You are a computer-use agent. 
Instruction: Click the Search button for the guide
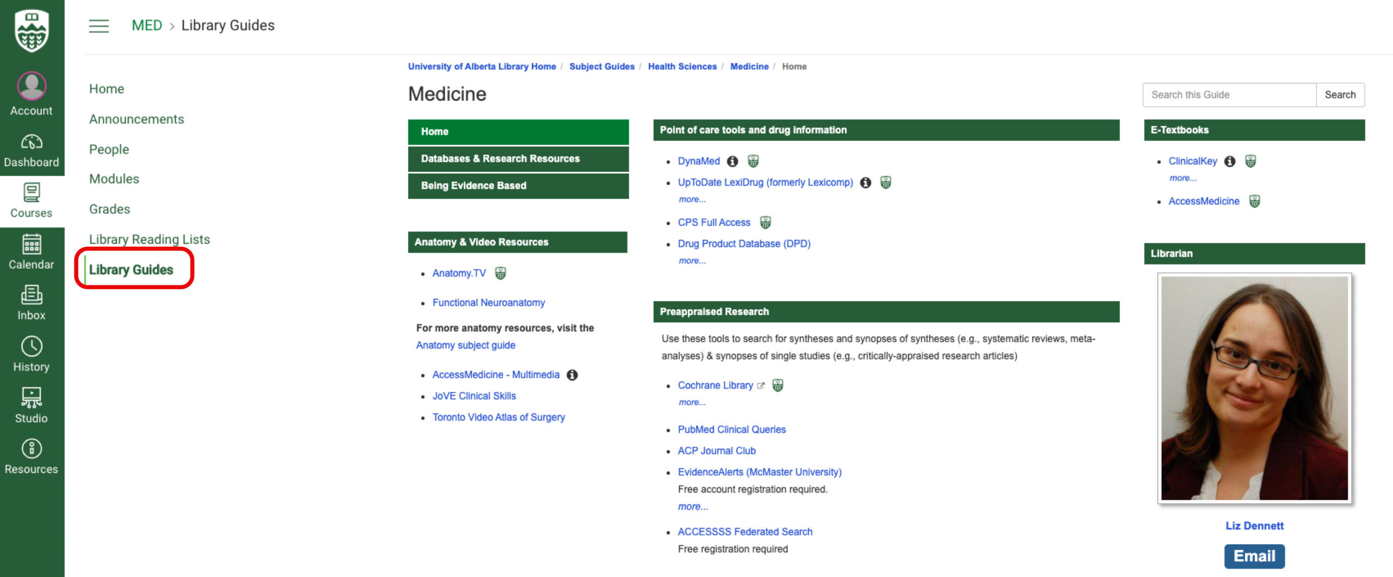1340,95
